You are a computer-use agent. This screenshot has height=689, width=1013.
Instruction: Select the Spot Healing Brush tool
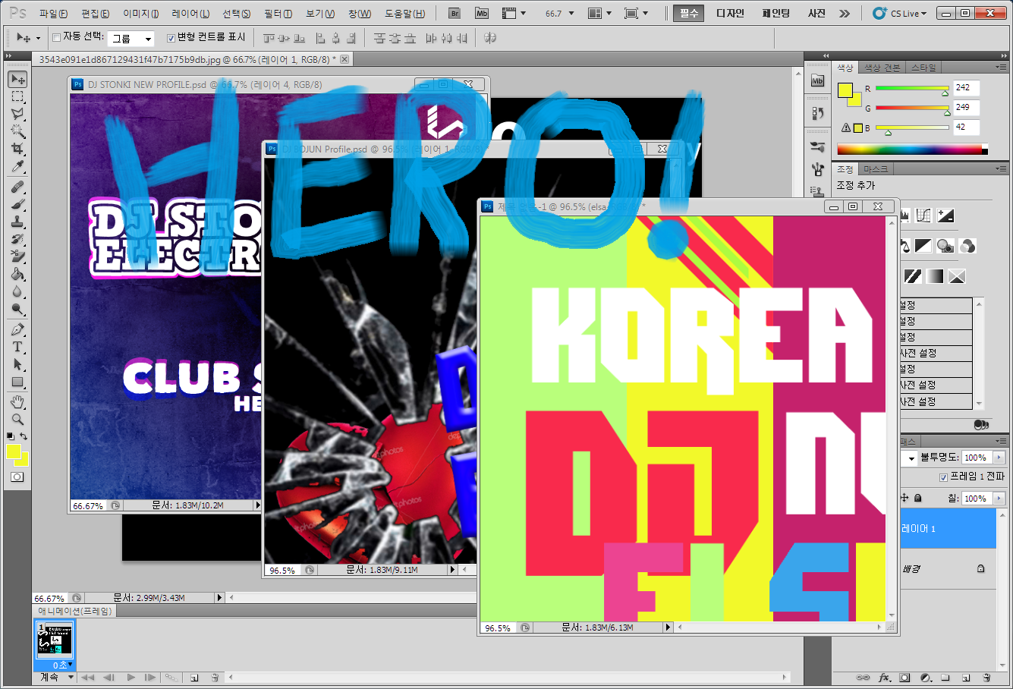pos(17,187)
